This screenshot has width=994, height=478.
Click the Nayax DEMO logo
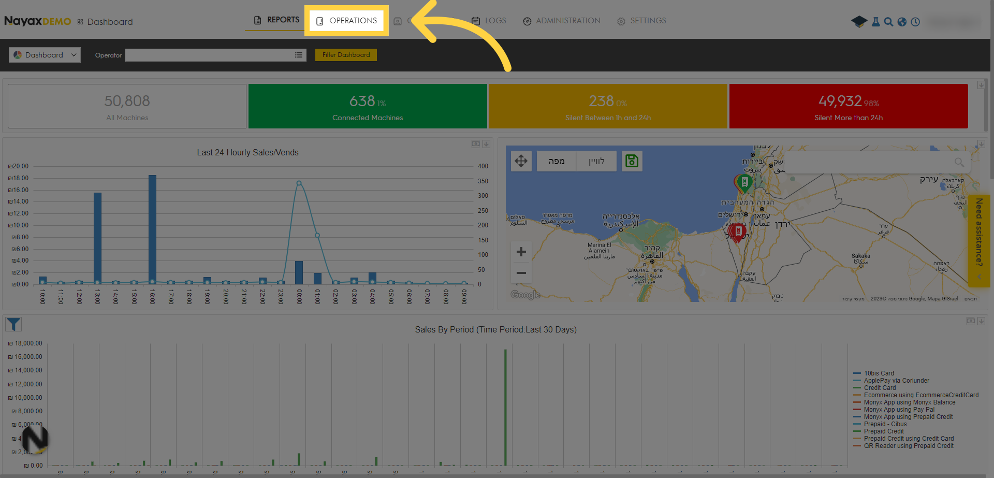(x=38, y=21)
